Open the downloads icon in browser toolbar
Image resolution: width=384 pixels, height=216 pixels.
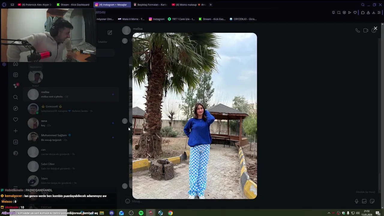(373, 13)
